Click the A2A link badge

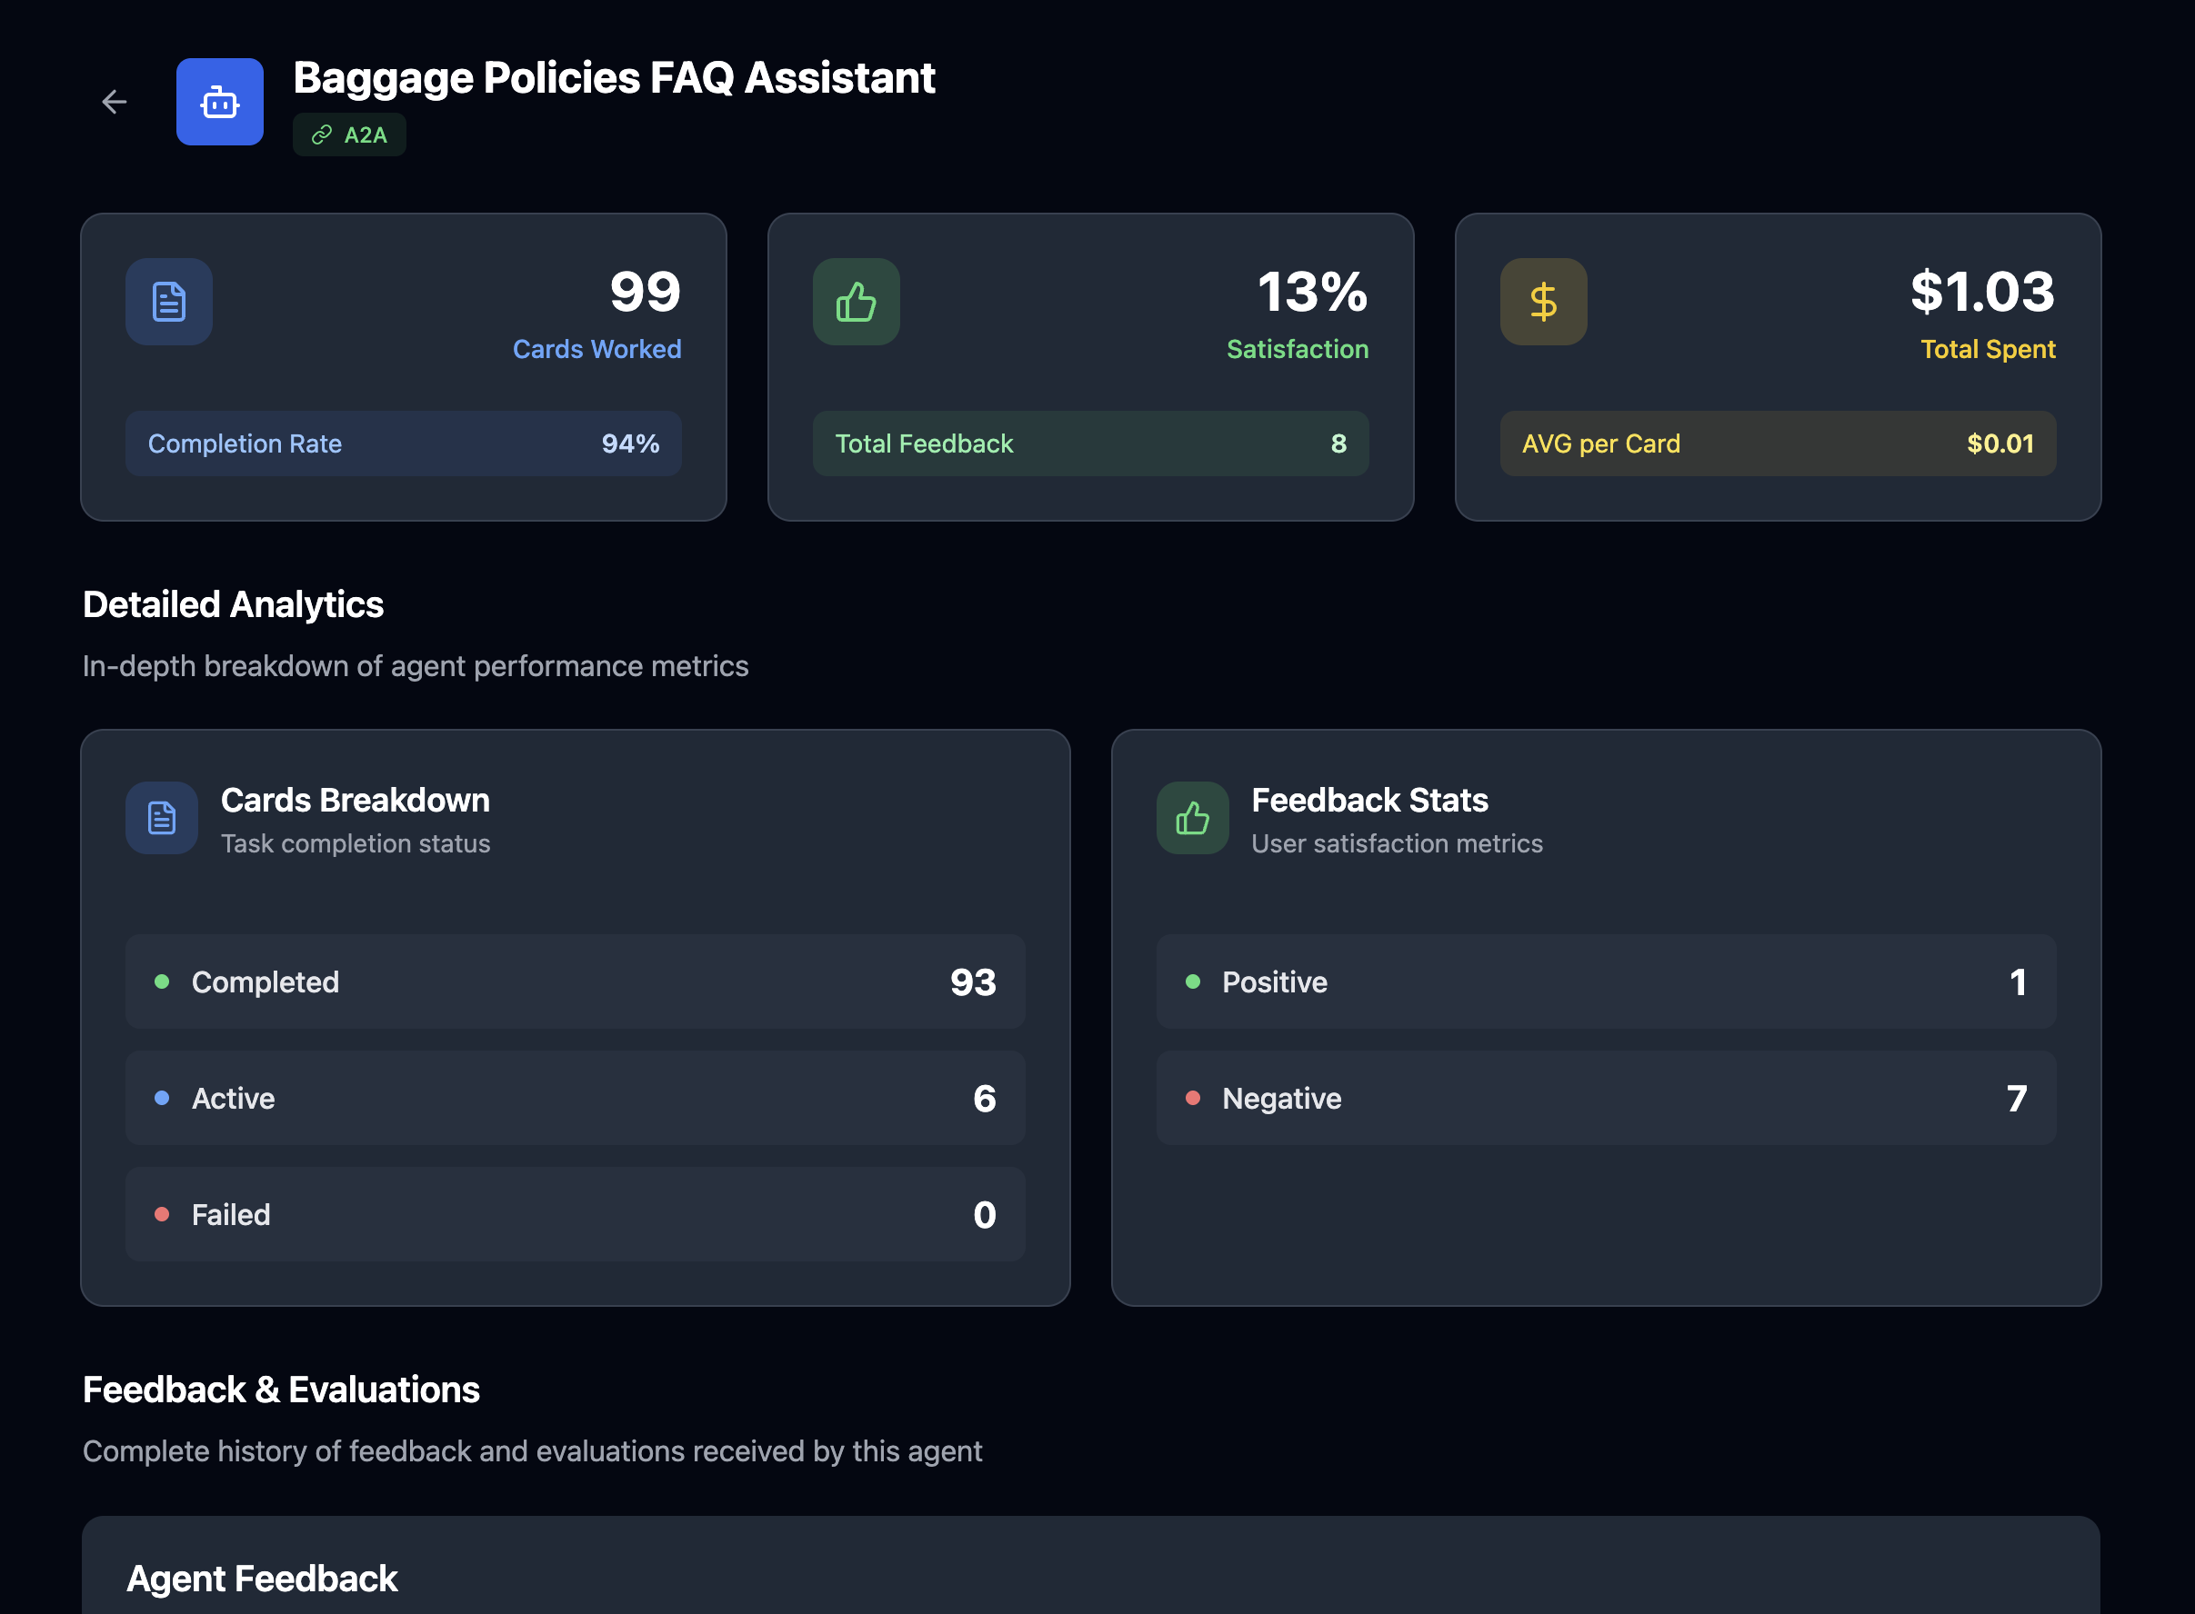point(349,134)
